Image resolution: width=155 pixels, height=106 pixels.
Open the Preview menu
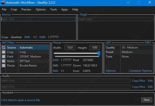[26, 10]
